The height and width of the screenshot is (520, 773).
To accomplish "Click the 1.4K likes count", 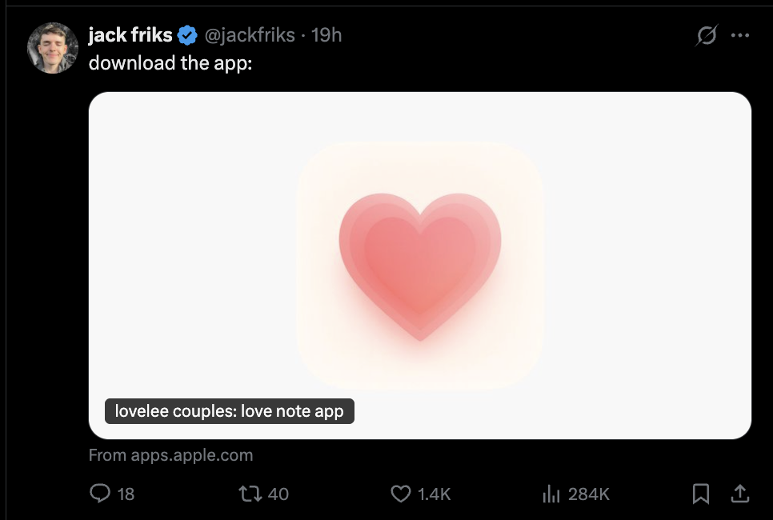I will [x=435, y=494].
